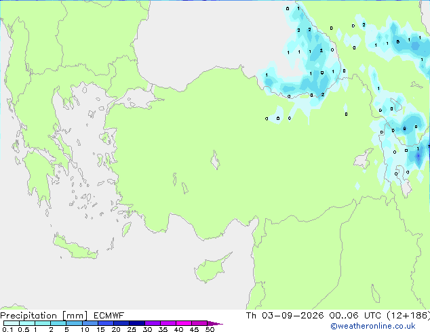Click the "50" legend scale label
The image size is (430, 332).
pos(210,329)
